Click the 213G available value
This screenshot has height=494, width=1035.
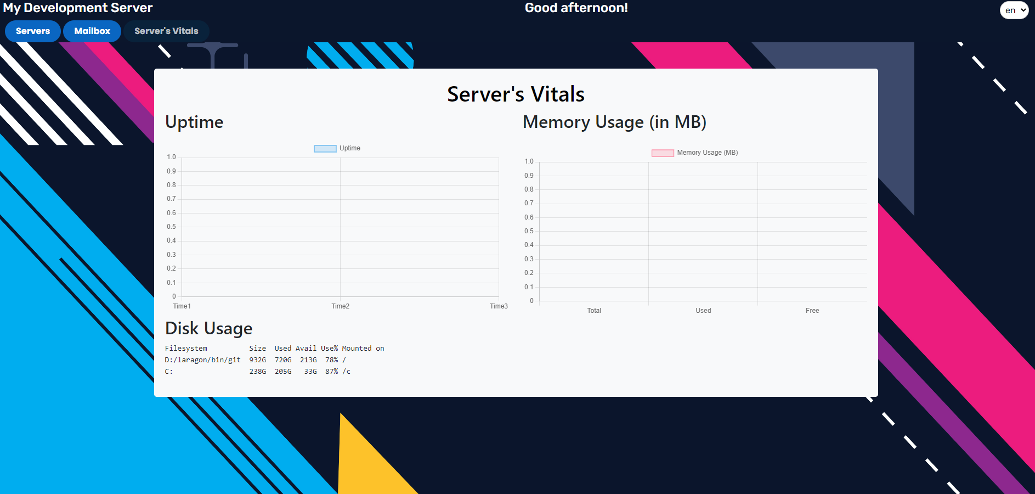pos(308,360)
